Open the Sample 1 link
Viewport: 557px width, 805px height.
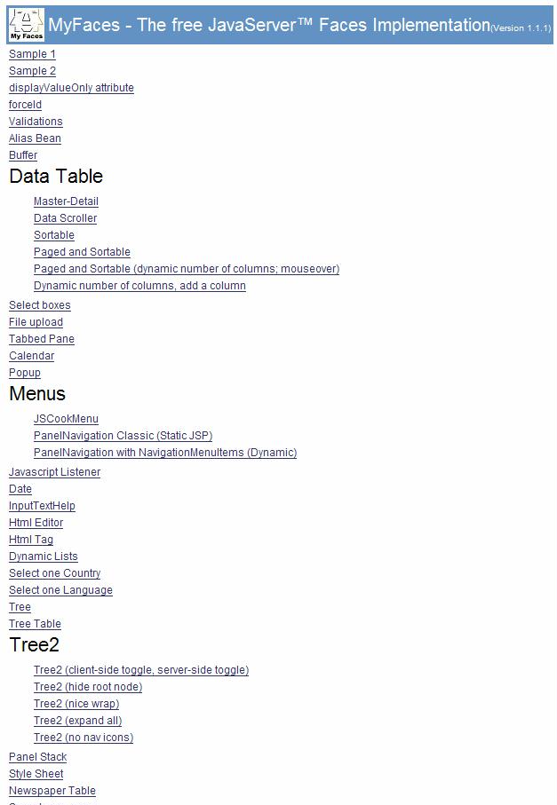(32, 54)
